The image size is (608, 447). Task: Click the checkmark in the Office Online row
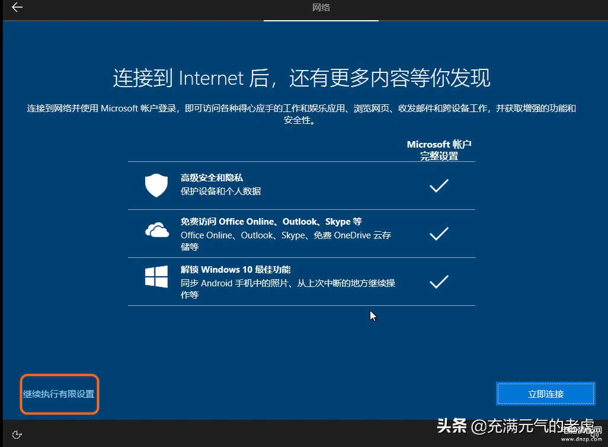(439, 234)
